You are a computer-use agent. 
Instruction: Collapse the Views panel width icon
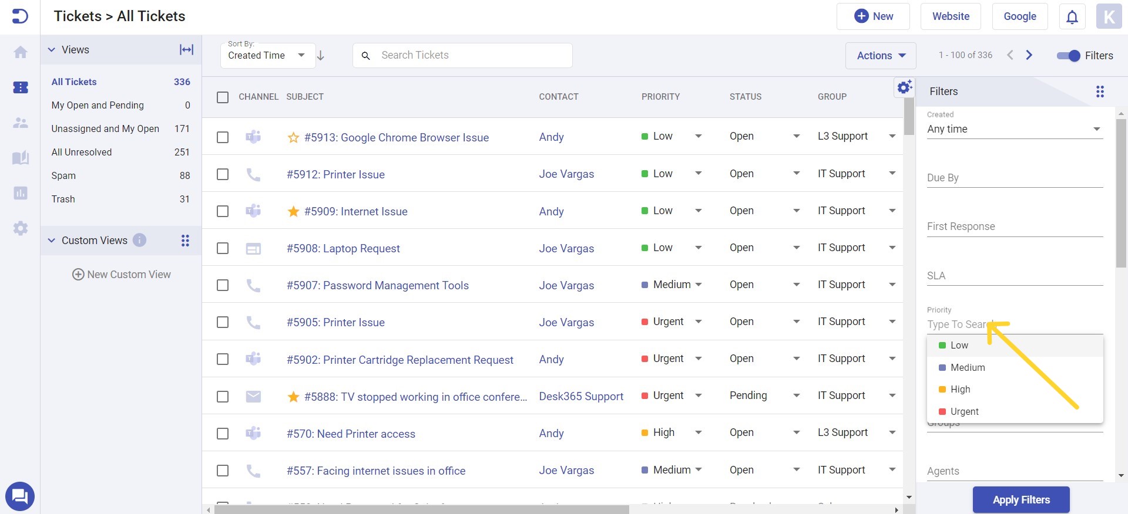186,50
